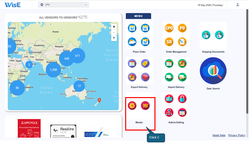Click the 53 map cluster

click(11, 46)
